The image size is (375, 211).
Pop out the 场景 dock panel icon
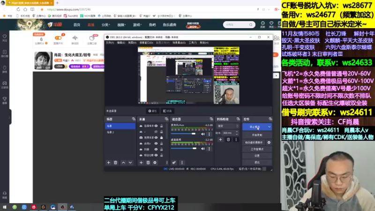(x=134, y=119)
